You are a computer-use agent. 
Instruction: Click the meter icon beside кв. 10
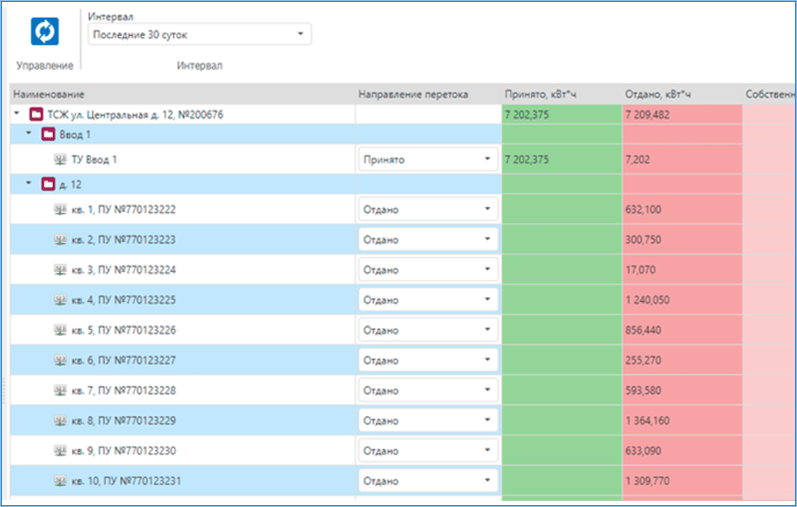tap(60, 481)
